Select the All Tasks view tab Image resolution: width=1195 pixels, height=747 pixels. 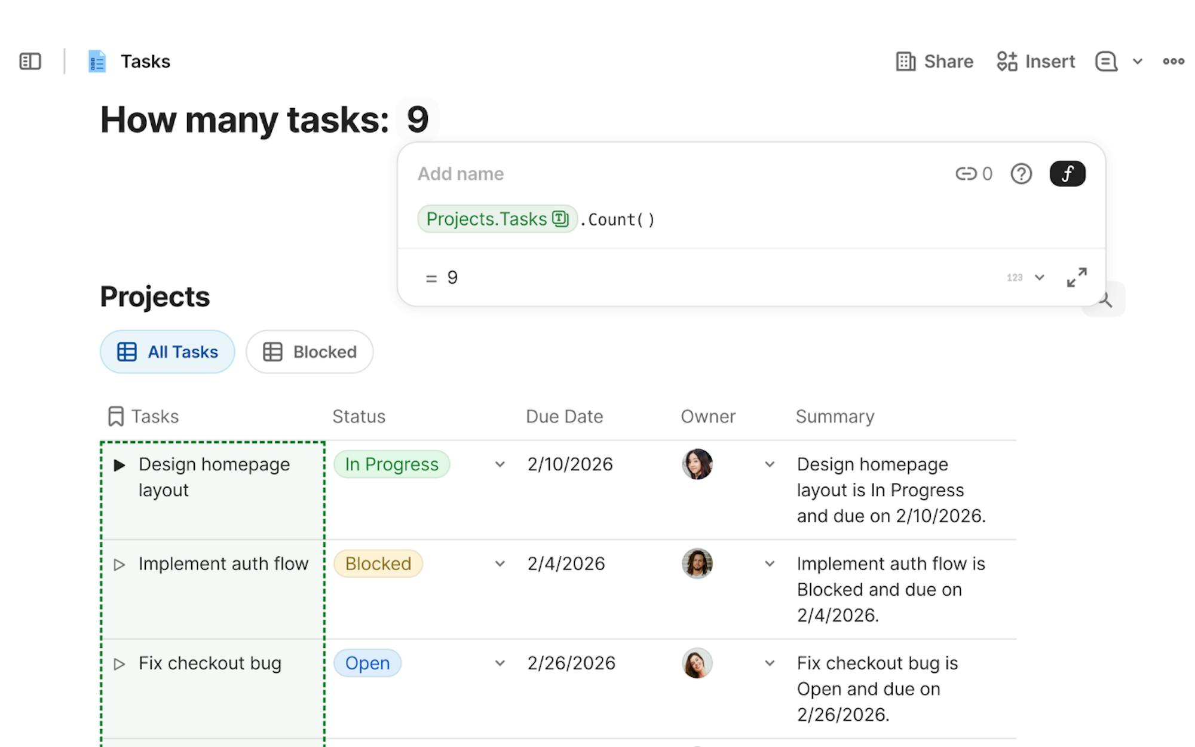pos(167,352)
